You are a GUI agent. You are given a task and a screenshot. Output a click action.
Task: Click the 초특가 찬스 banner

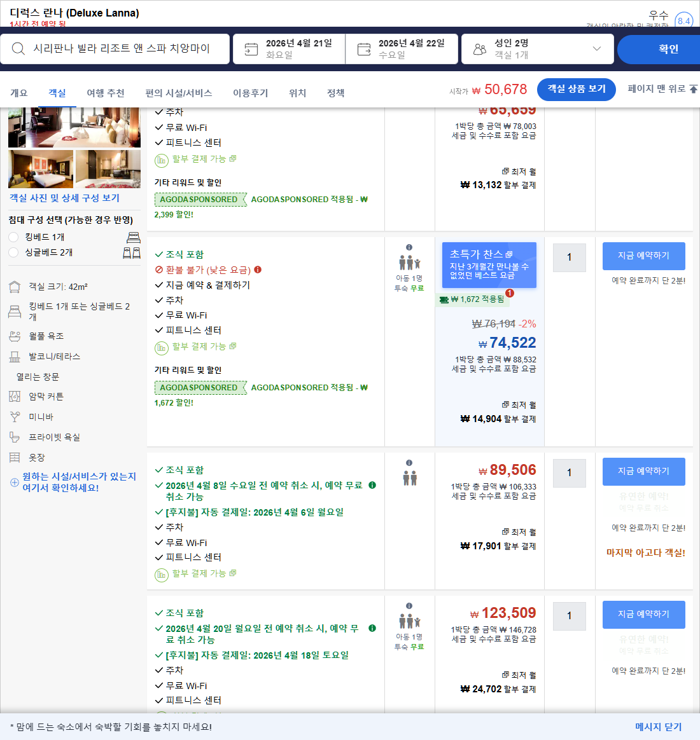(x=489, y=264)
